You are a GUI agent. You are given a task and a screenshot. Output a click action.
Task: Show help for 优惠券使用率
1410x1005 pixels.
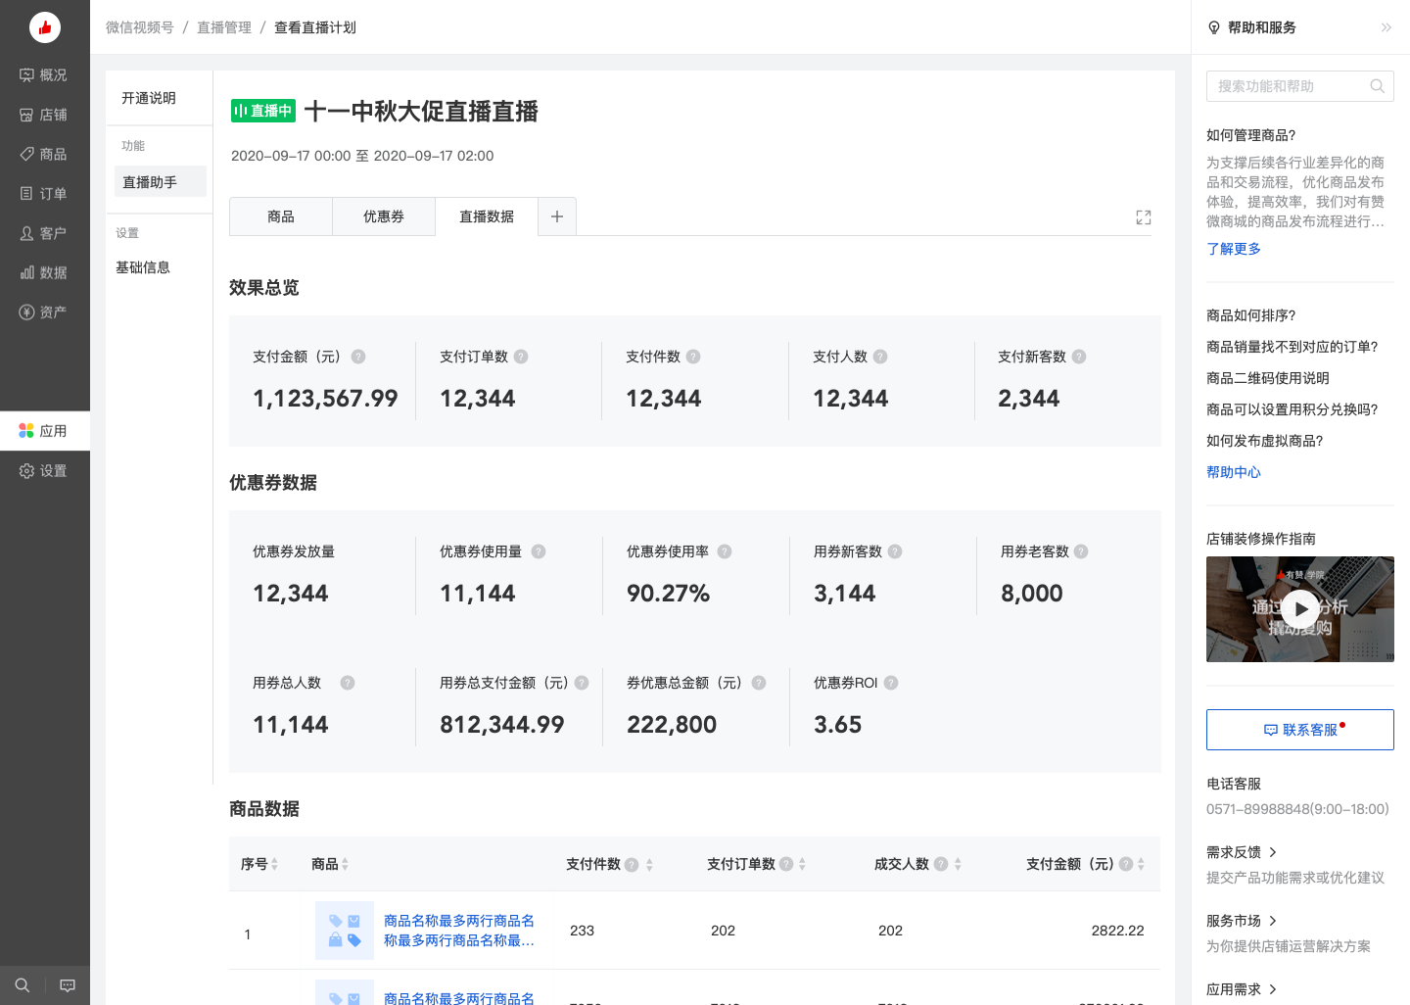pyautogui.click(x=725, y=551)
